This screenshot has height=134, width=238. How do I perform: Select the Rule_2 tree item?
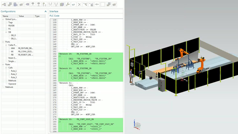[x=14, y=74]
